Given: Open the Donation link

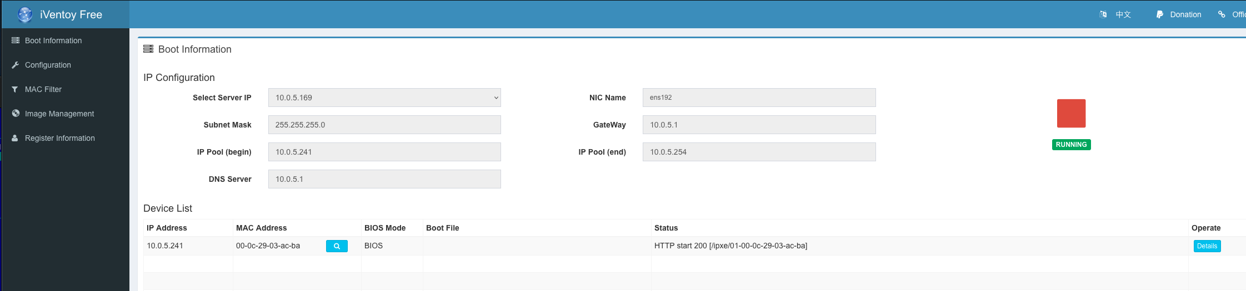Looking at the screenshot, I should 1185,14.
